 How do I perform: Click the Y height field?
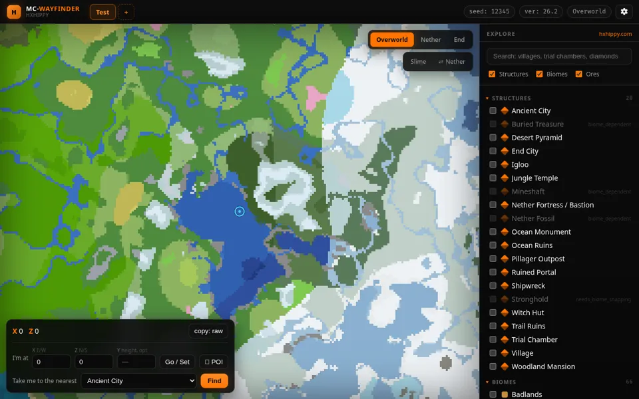(136, 362)
